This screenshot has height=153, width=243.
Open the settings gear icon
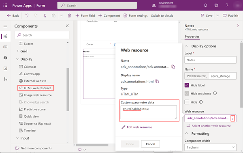point(216,5)
